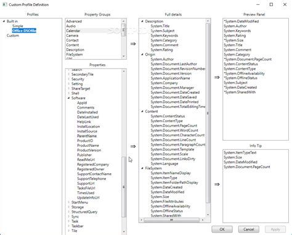Collapse the FileSystem group in Full details
Screen dimensions: 292x235
click(142, 168)
